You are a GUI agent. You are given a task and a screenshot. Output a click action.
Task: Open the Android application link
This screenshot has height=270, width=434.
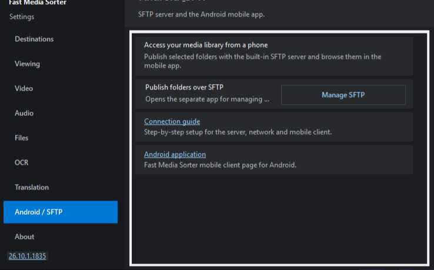click(175, 154)
